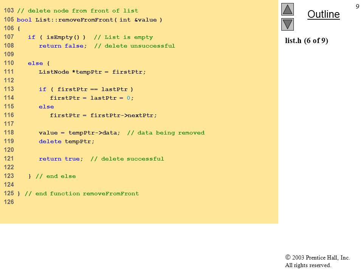This screenshot has width=363, height=272.
Task: Open the Outline link
Action: [323, 14]
